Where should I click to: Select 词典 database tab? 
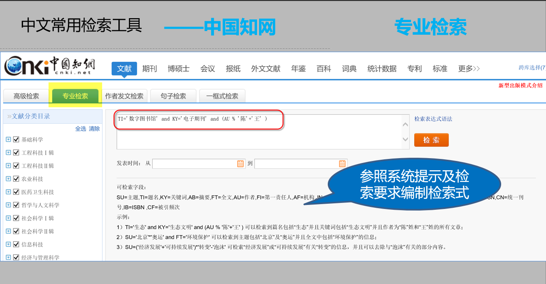coord(349,69)
